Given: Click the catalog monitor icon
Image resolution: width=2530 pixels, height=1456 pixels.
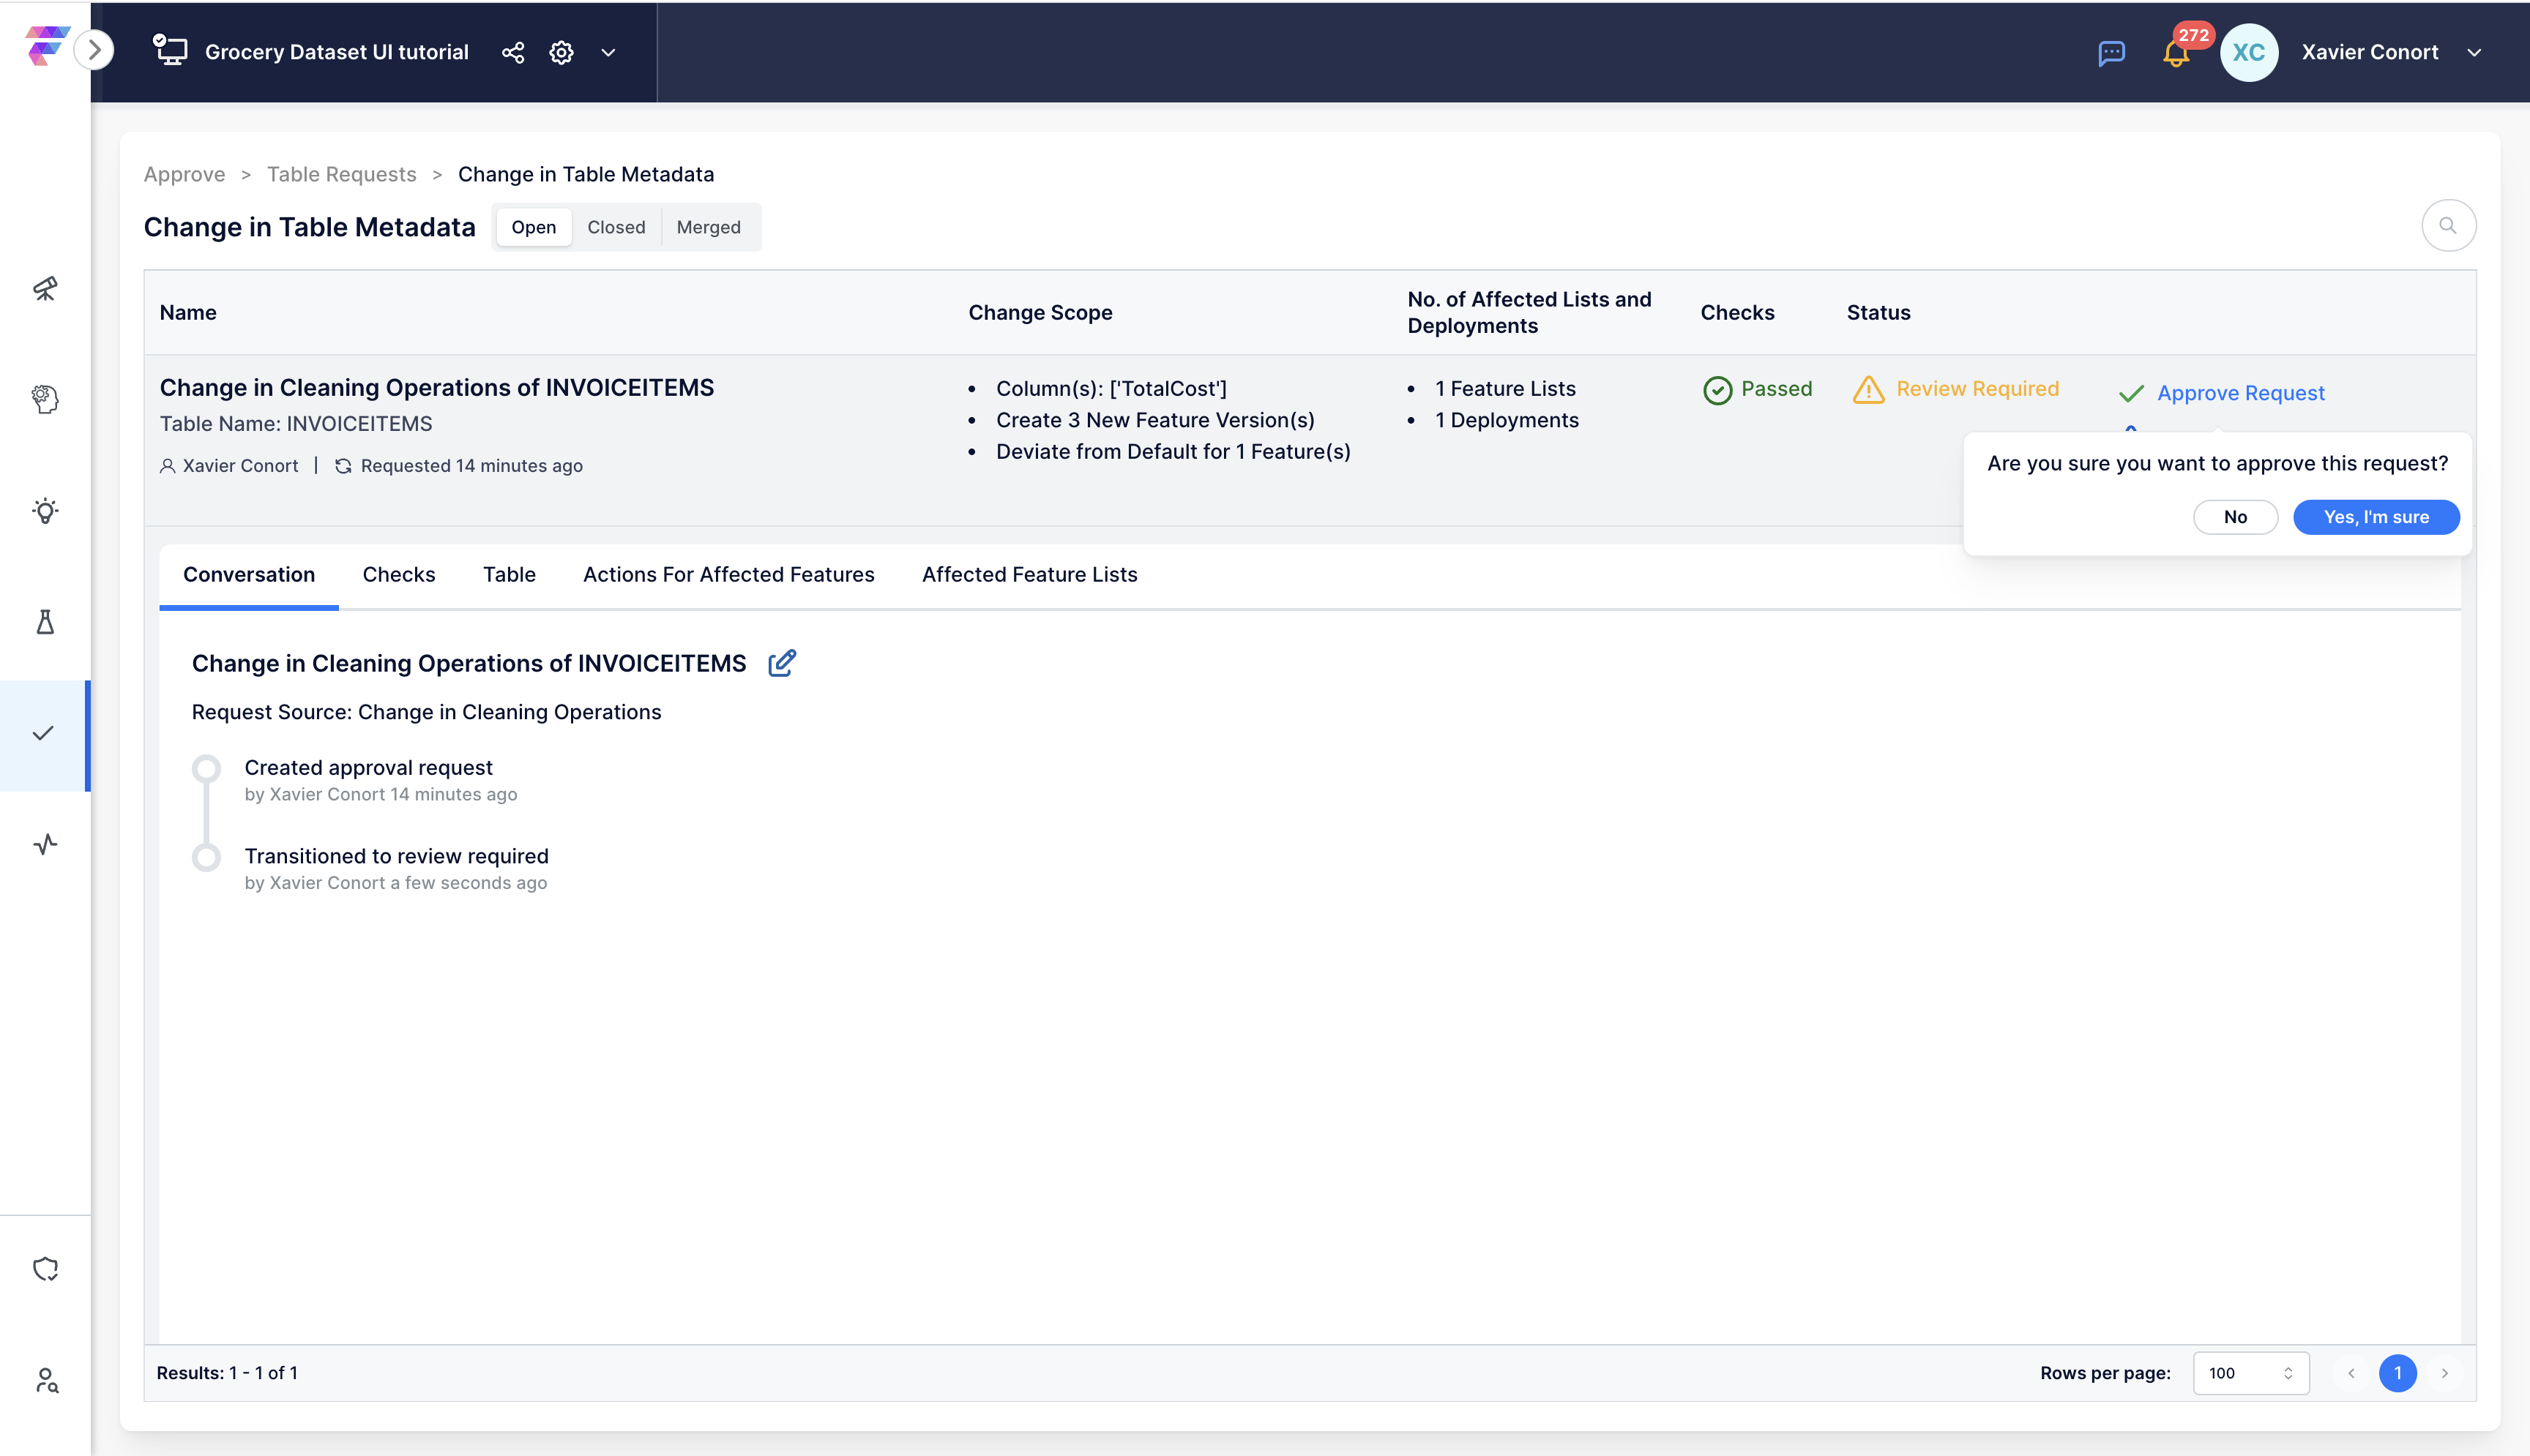Looking at the screenshot, I should coord(170,50).
